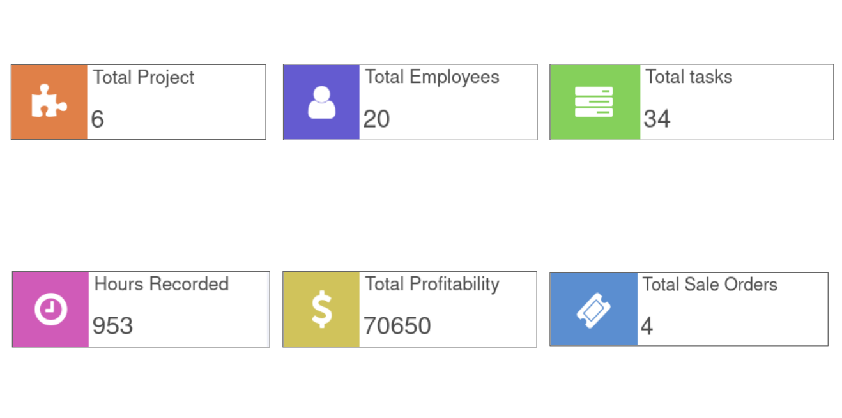The width and height of the screenshot is (842, 418).
Task: Click the project count value 6
Action: (x=97, y=119)
